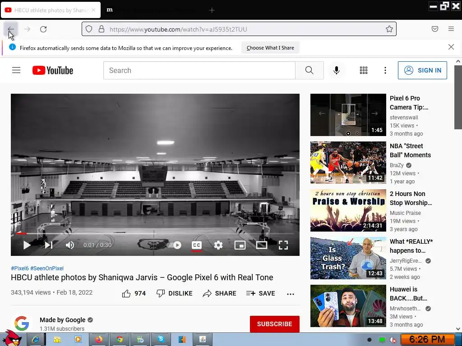Open Chrome from the taskbar

pos(119,340)
